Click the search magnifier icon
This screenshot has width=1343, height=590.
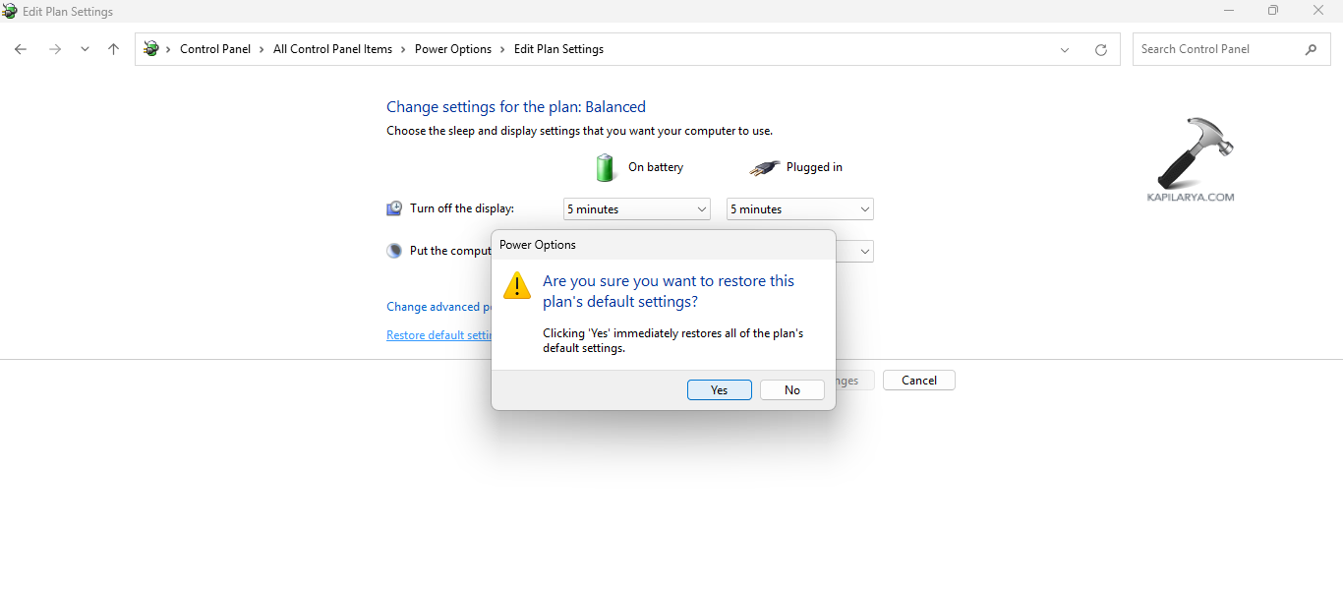click(1311, 49)
